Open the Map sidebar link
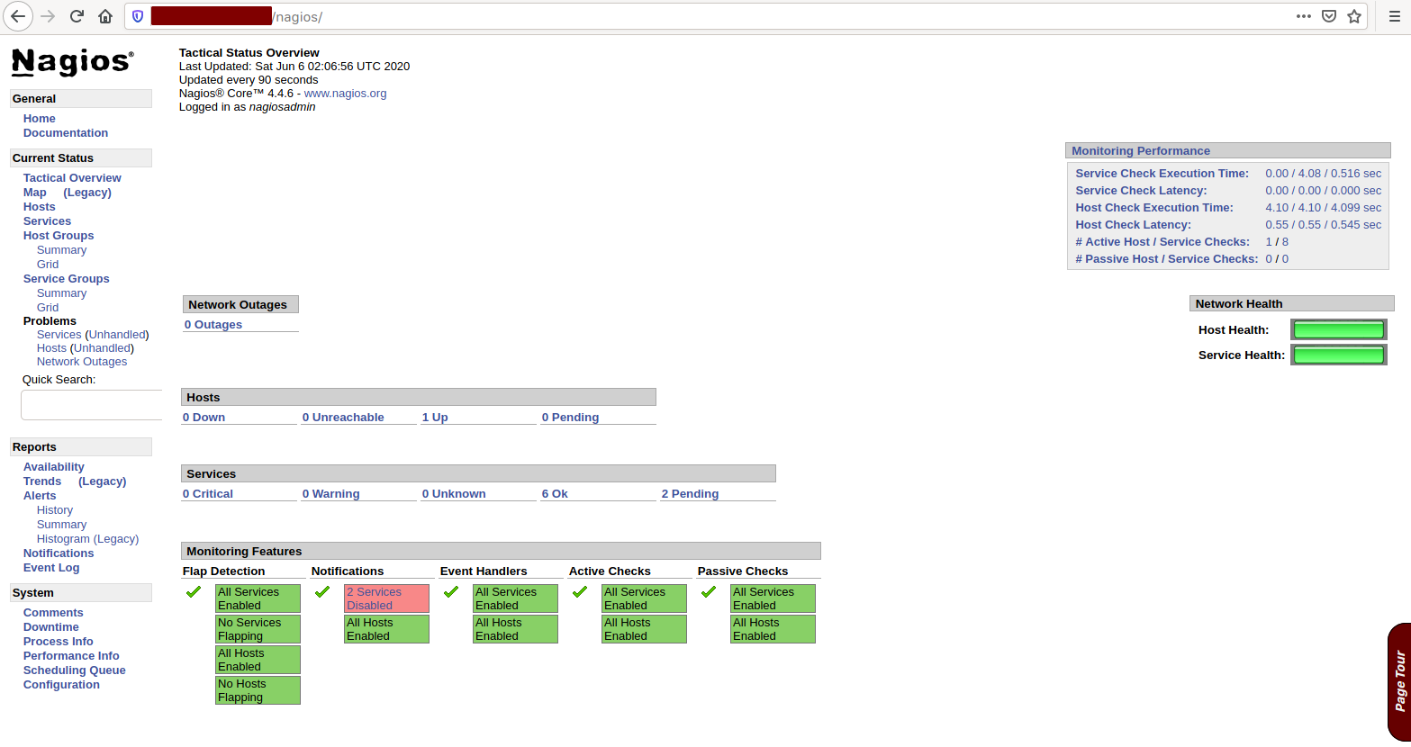 coord(35,193)
